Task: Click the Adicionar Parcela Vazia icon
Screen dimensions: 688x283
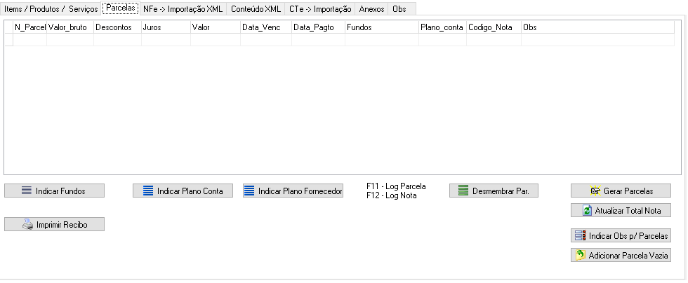Action: pos(580,256)
